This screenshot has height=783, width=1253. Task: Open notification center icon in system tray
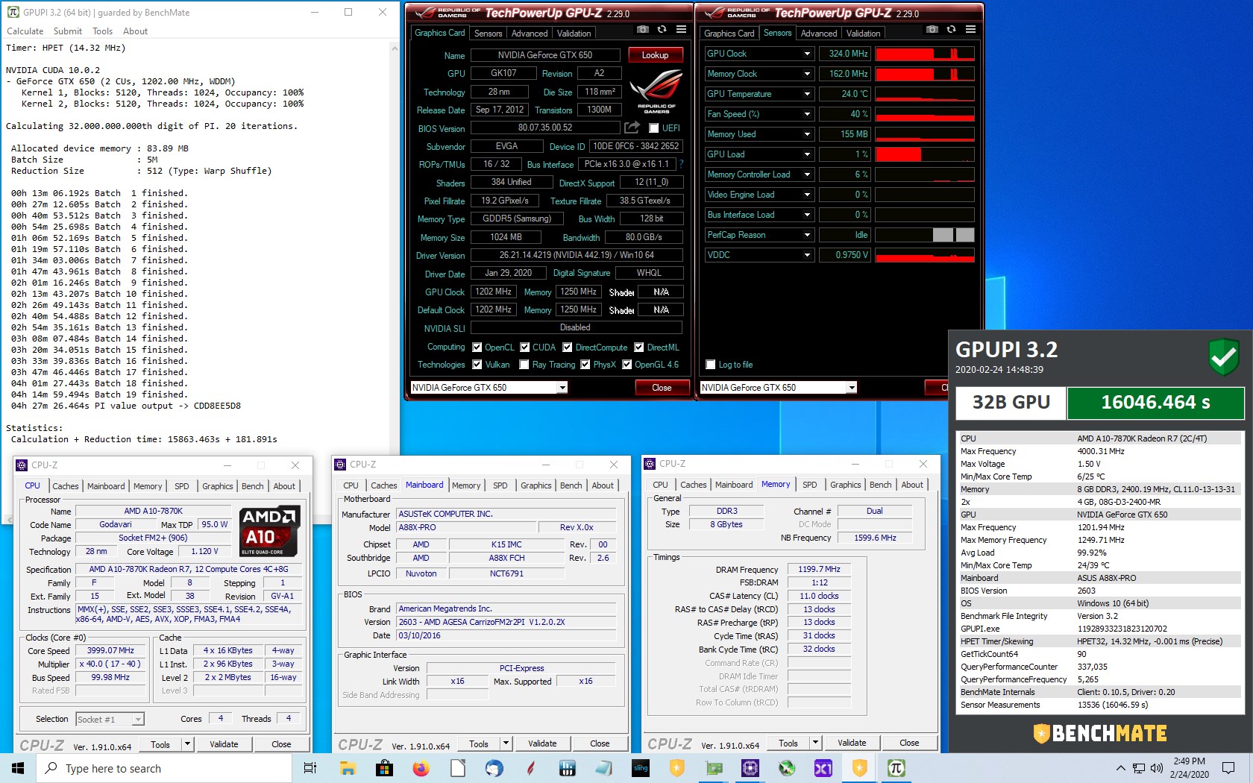(x=1228, y=768)
